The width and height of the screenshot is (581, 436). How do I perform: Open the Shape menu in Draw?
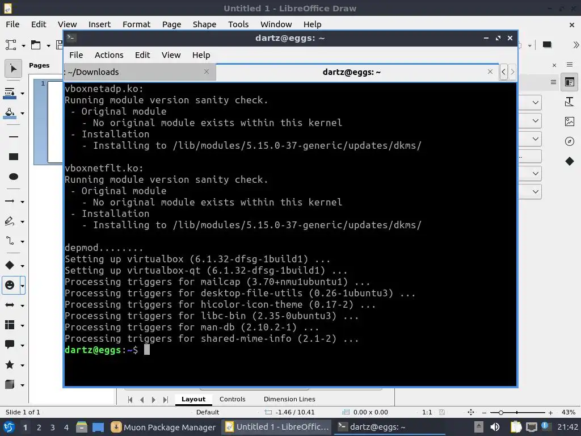(204, 24)
